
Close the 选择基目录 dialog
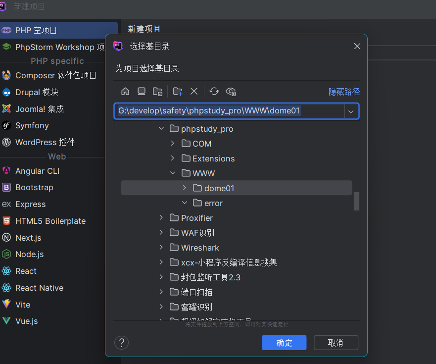[357, 46]
